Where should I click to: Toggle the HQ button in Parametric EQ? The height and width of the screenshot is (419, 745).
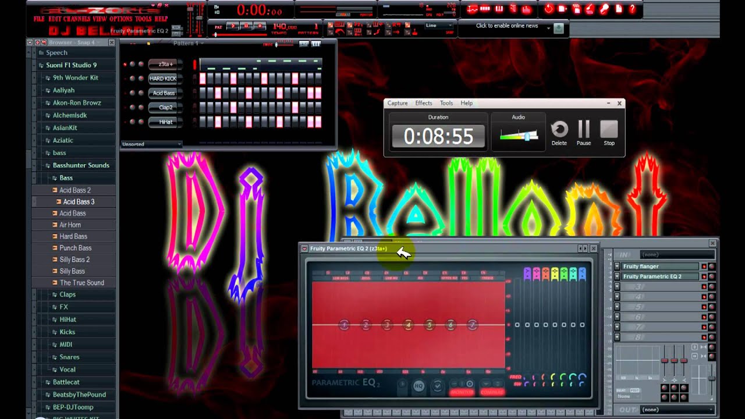[x=418, y=386]
